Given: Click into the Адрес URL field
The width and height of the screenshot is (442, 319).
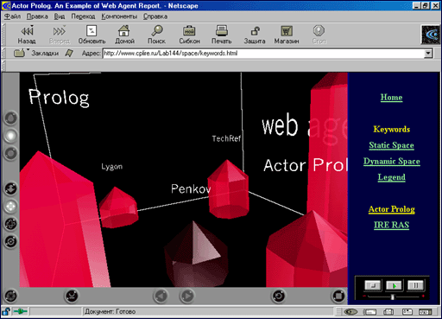Looking at the screenshot, I should [263, 54].
